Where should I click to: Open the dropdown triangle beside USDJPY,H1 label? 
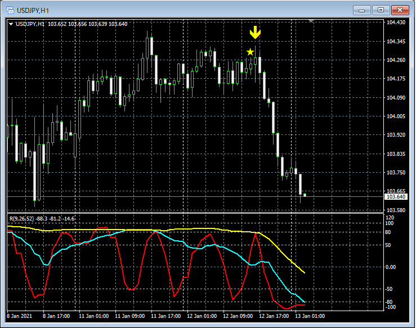[11, 24]
